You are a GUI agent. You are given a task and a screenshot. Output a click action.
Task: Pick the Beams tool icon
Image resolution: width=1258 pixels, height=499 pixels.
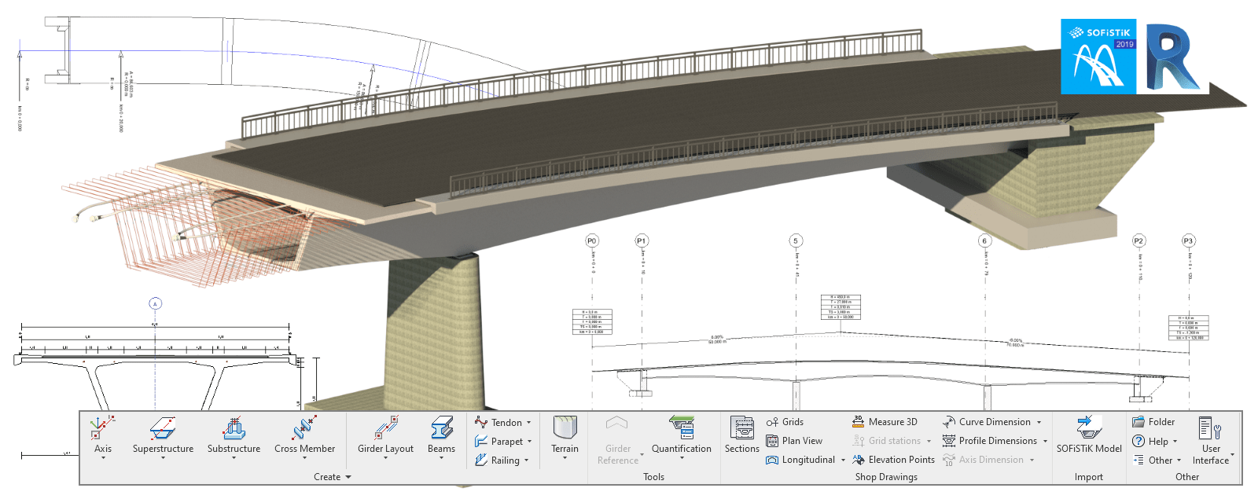tap(442, 428)
